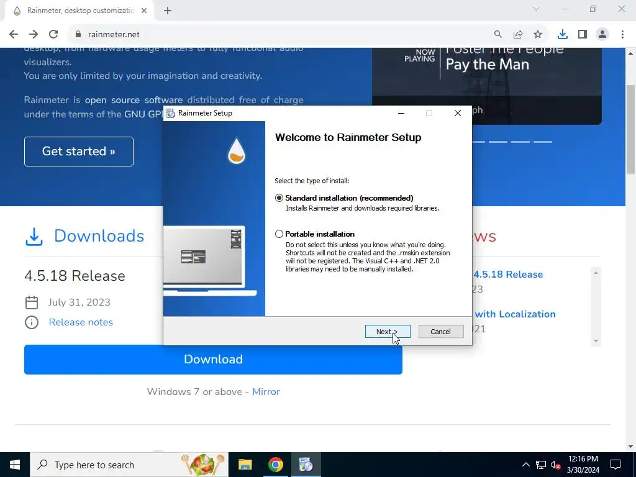This screenshot has width=636, height=477.
Task: Select the Rainmeter installer taskbar icon
Action: click(306, 465)
